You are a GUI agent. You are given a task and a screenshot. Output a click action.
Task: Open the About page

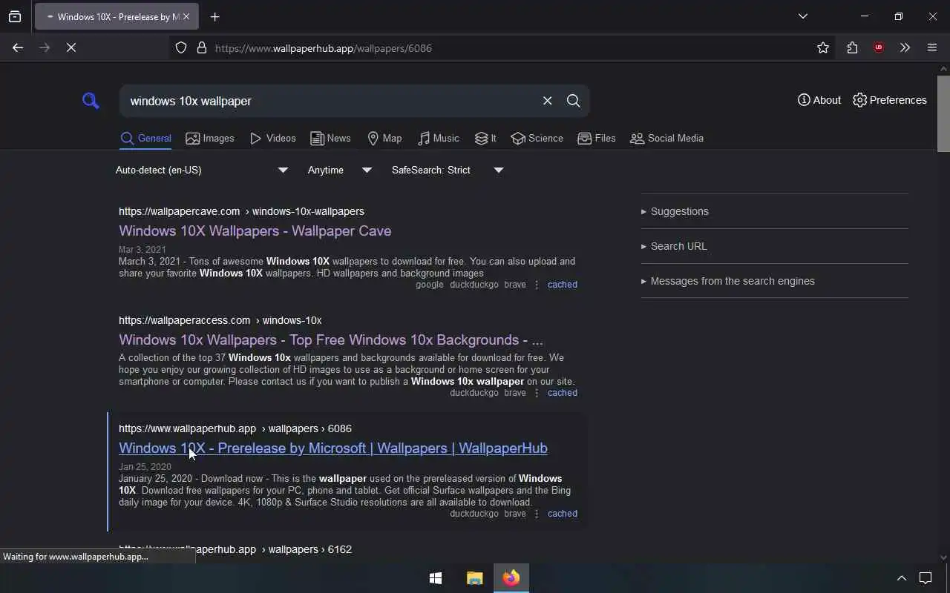[819, 100]
